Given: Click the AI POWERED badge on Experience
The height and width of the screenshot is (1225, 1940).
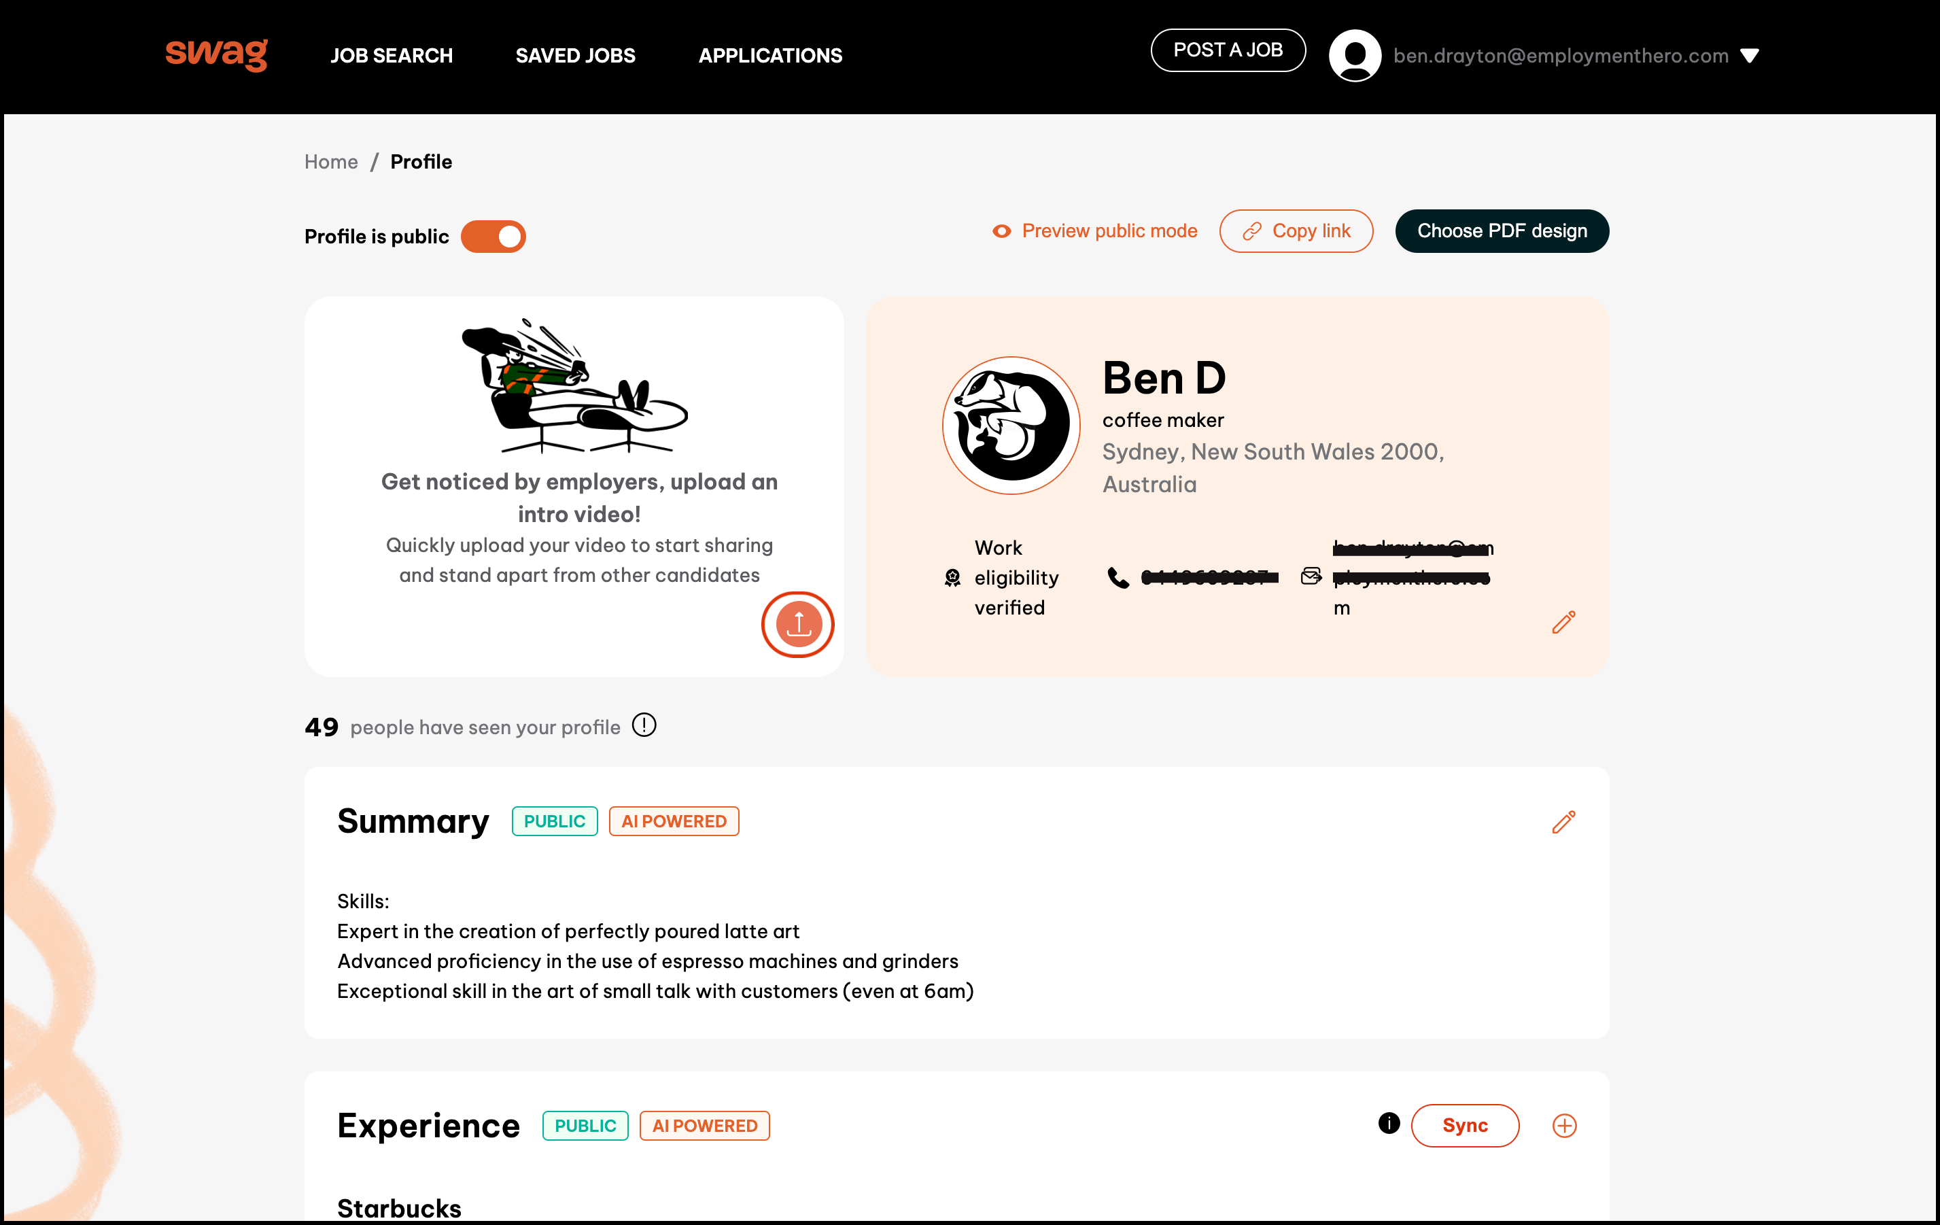Looking at the screenshot, I should 704,1125.
